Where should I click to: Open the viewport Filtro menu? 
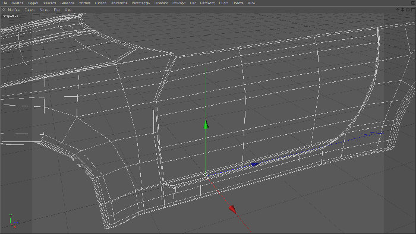point(57,10)
